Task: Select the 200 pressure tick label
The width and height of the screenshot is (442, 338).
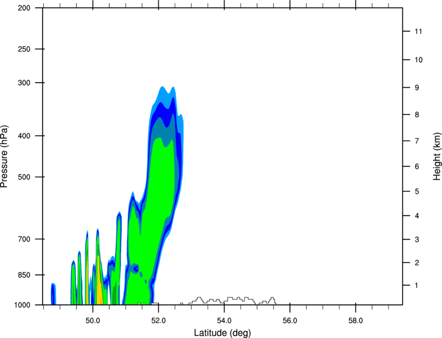Action: coord(24,8)
